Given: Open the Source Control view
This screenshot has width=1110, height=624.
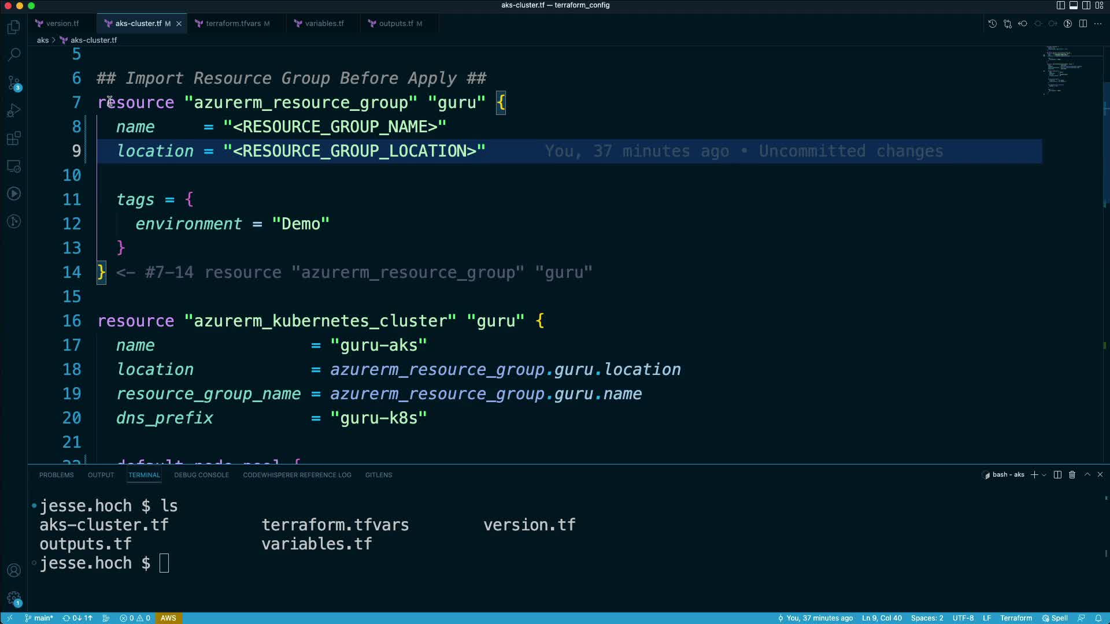Looking at the screenshot, I should pyautogui.click(x=14, y=83).
